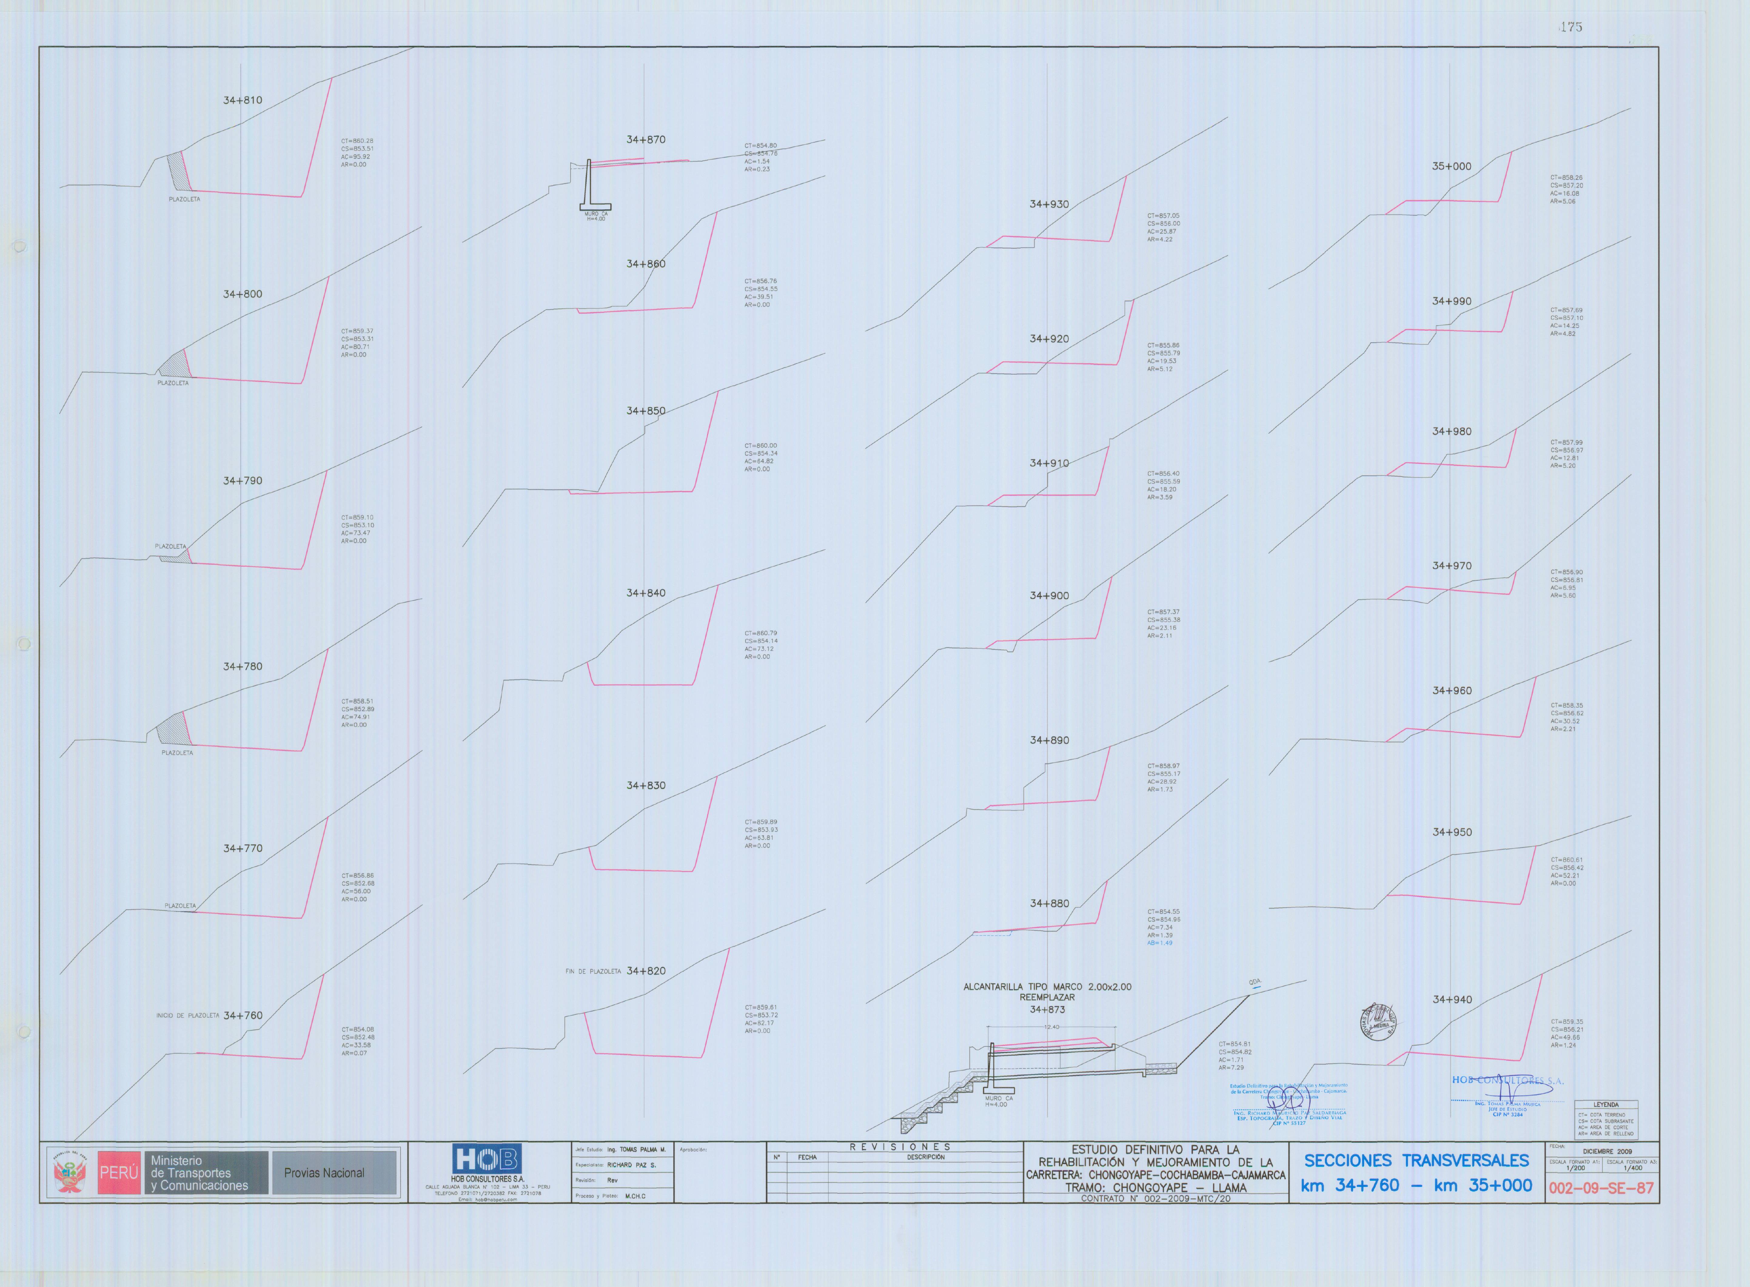Select drawing code '002-09-SE-87'
This screenshot has height=1287, width=1750.
[1601, 1189]
